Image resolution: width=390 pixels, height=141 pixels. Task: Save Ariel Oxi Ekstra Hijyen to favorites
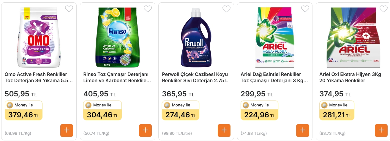383,9
